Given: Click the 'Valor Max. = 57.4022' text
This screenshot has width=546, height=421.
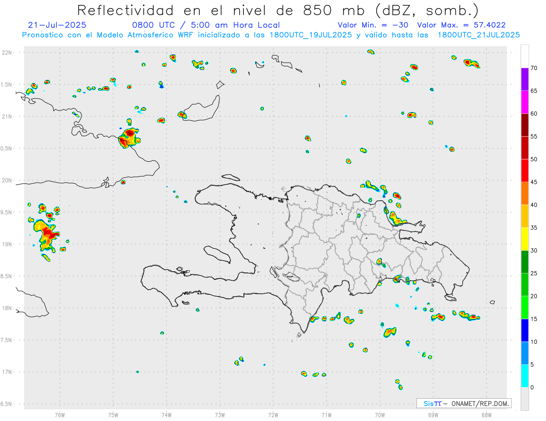Looking at the screenshot, I should pos(461,25).
